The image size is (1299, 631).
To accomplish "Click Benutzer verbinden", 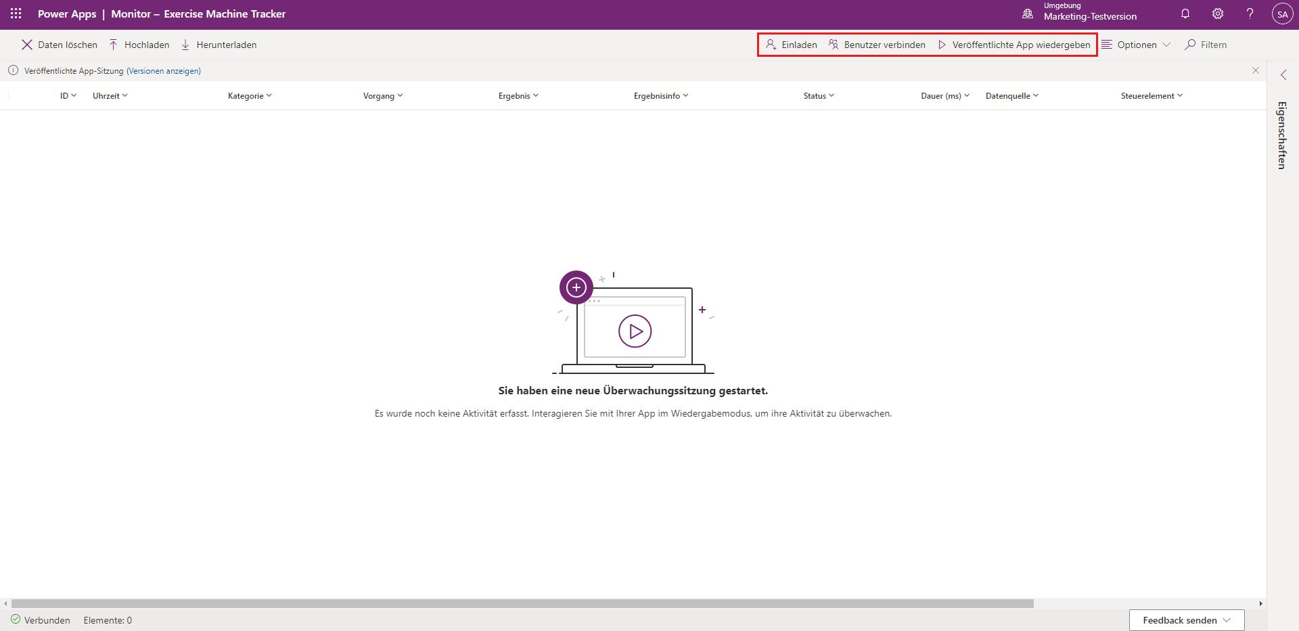I will [x=878, y=45].
